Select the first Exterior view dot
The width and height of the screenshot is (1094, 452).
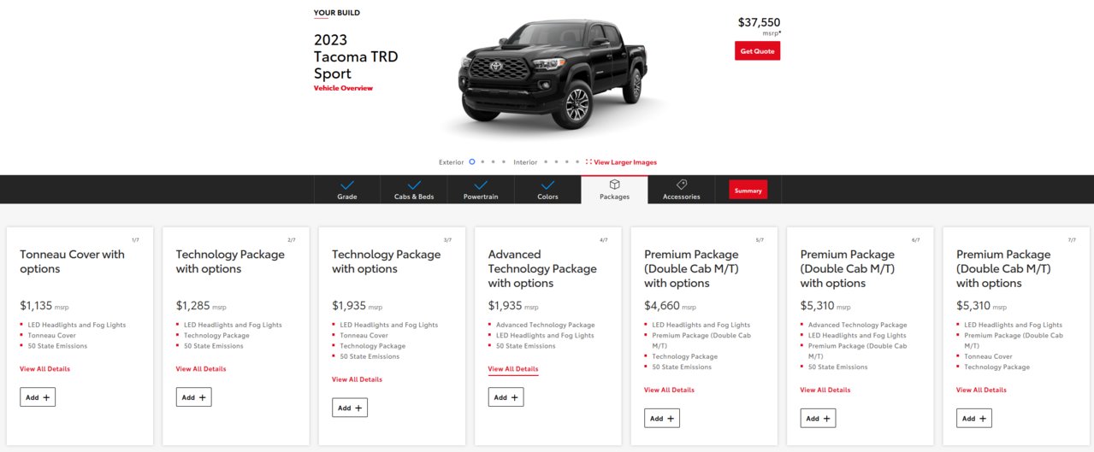(471, 161)
